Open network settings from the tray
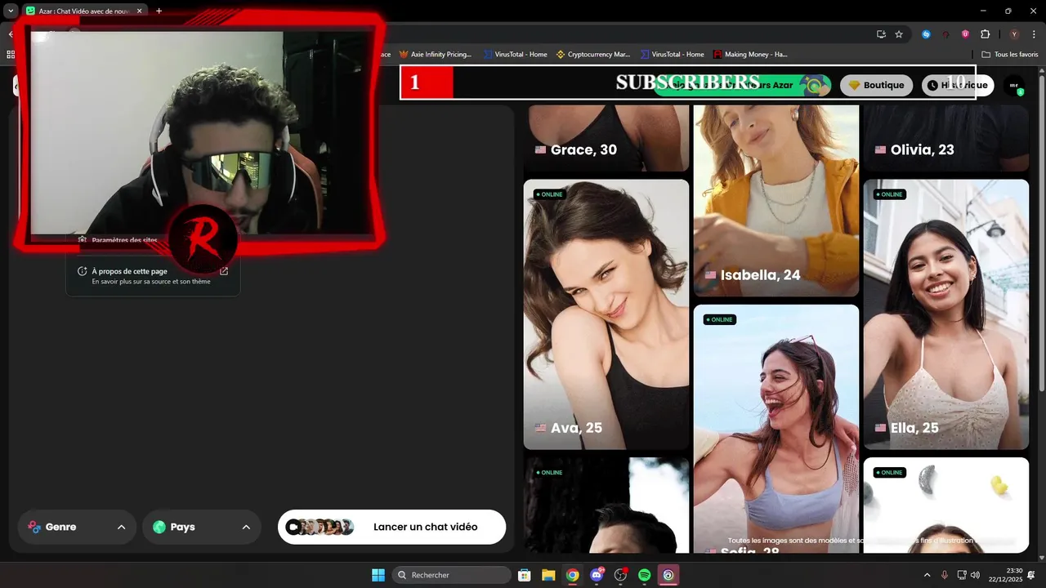The width and height of the screenshot is (1046, 588). 962,575
